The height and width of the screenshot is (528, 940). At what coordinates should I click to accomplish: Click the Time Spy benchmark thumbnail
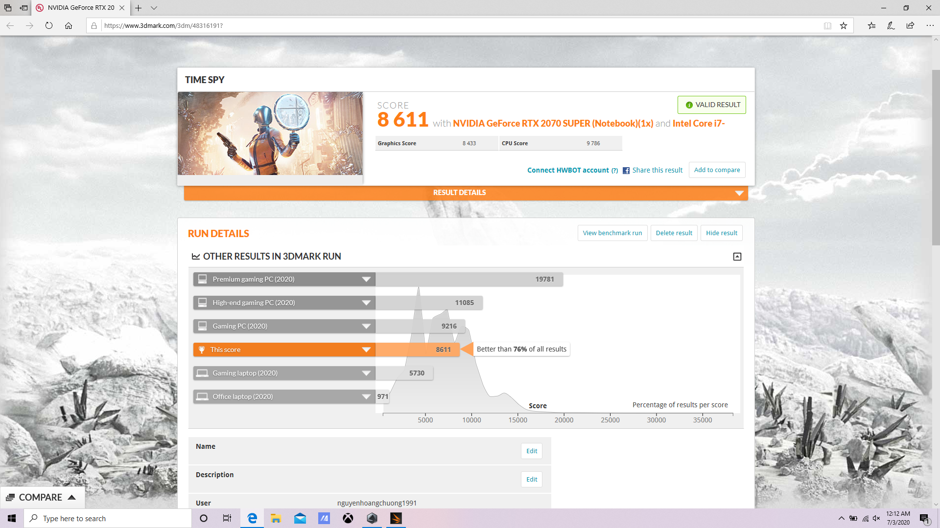click(x=270, y=133)
